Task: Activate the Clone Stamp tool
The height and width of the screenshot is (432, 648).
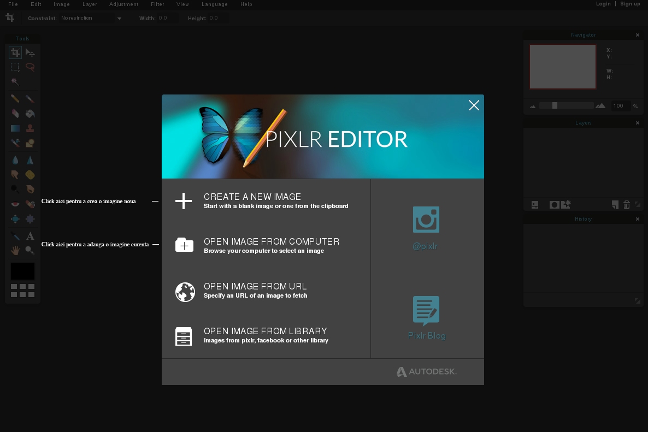Action: (x=30, y=128)
